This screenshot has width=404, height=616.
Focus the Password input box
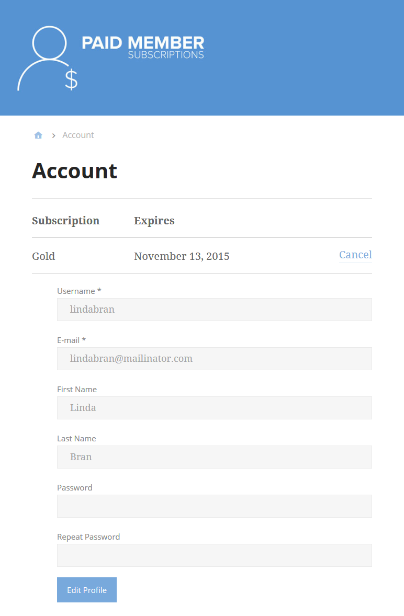pyautogui.click(x=215, y=506)
